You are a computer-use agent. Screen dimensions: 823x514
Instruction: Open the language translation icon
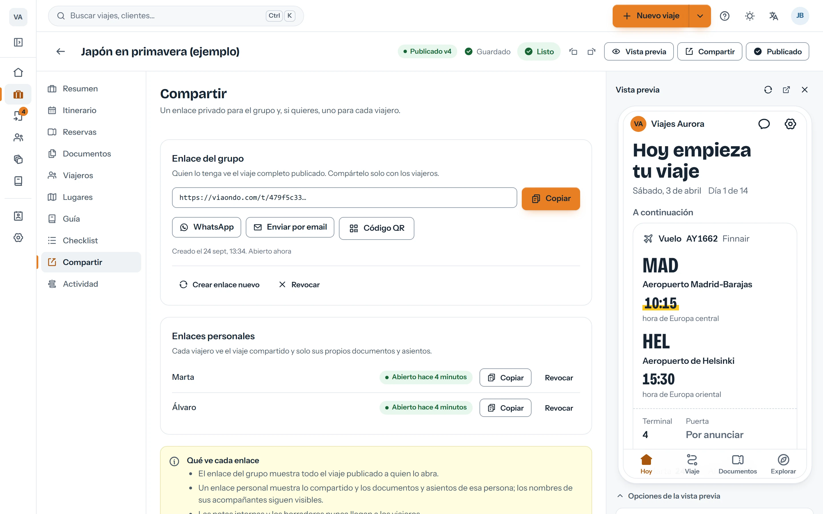pos(774,16)
